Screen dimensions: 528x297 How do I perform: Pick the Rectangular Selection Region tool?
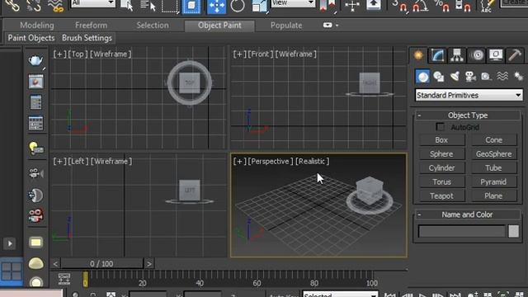point(169,6)
